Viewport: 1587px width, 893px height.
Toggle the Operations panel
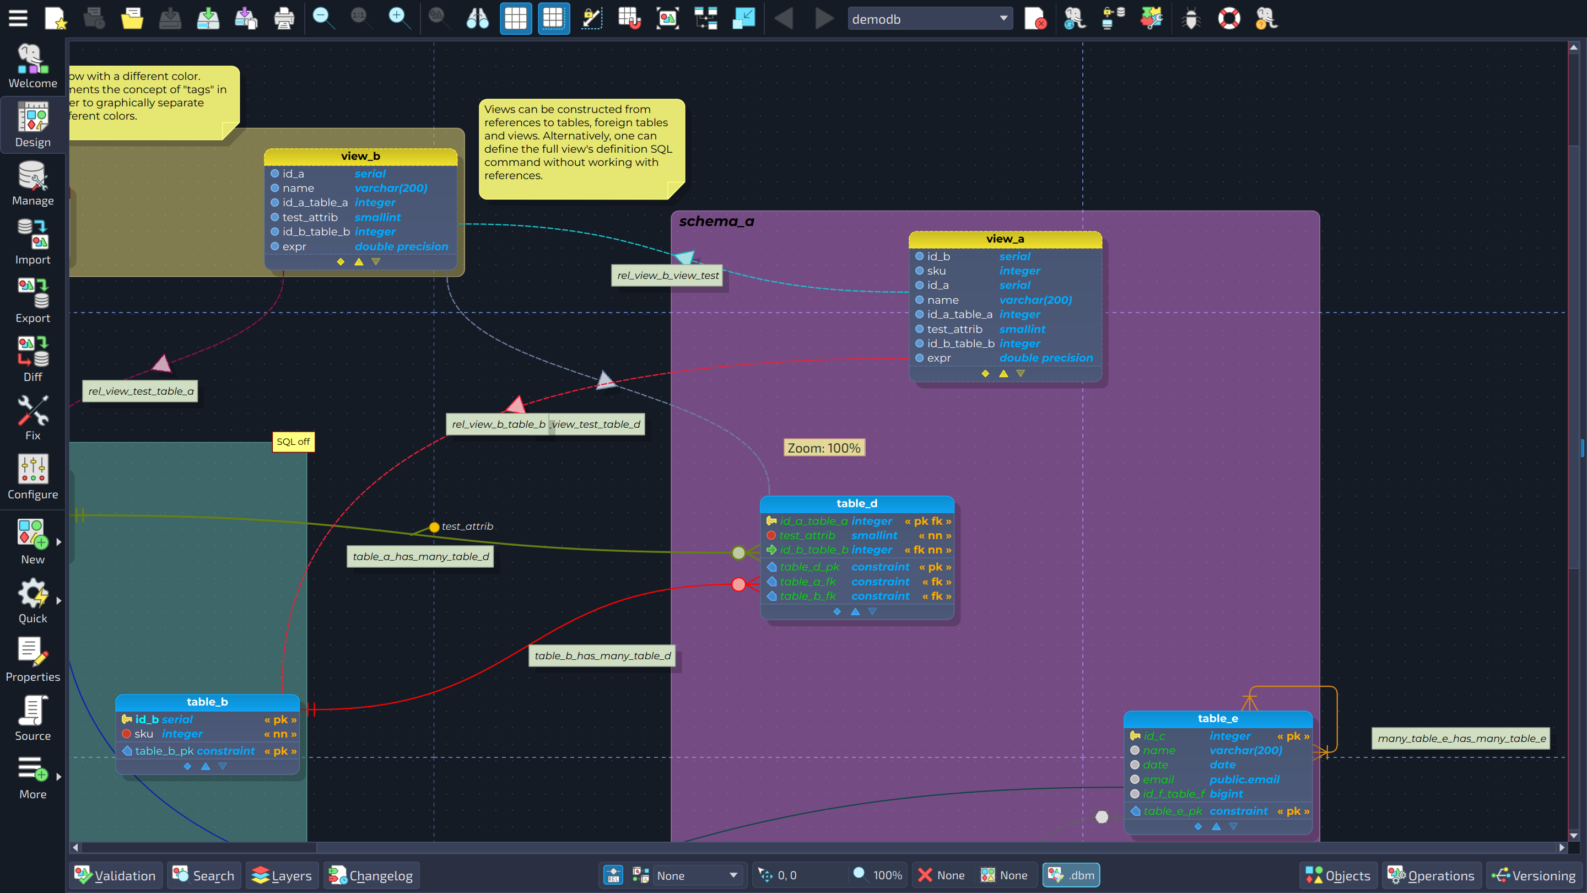(x=1431, y=875)
